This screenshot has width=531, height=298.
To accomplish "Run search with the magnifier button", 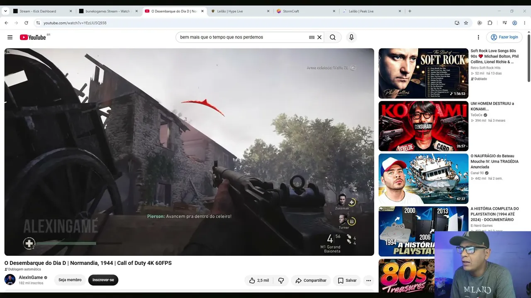I will [333, 37].
